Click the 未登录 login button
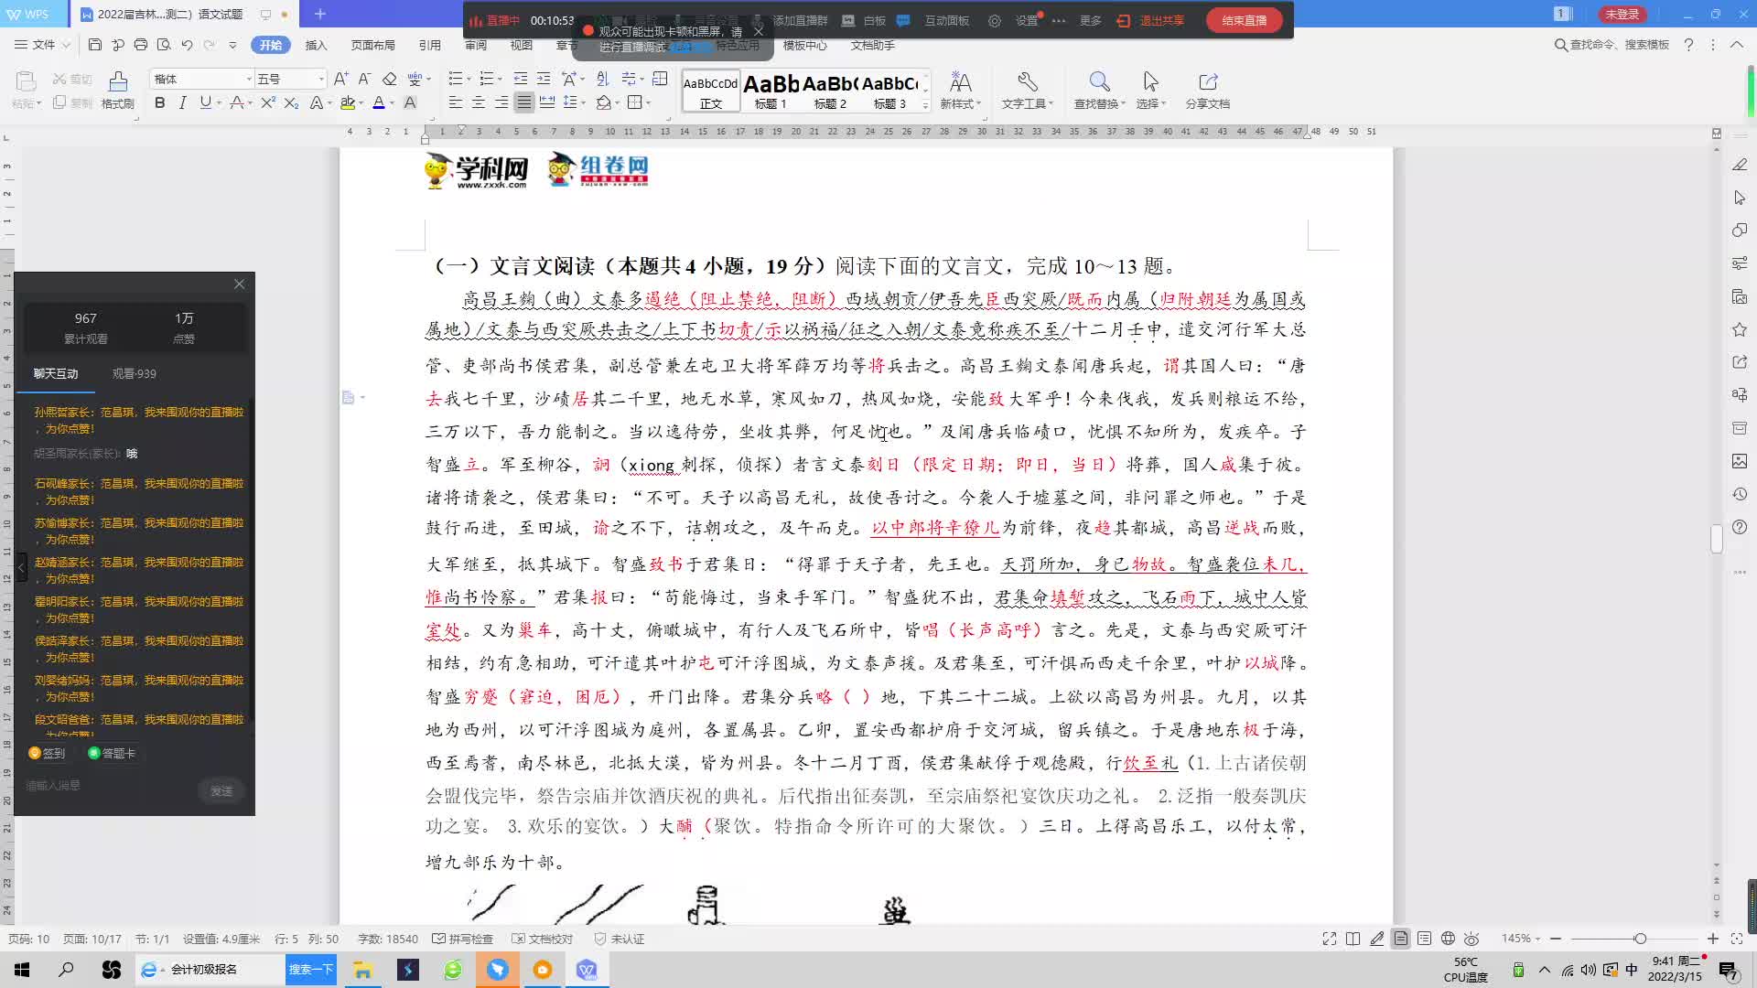This screenshot has height=988, width=1757. (x=1622, y=14)
